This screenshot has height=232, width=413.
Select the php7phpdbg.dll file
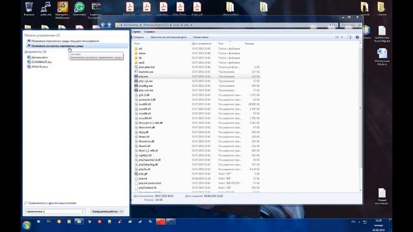point(148,165)
